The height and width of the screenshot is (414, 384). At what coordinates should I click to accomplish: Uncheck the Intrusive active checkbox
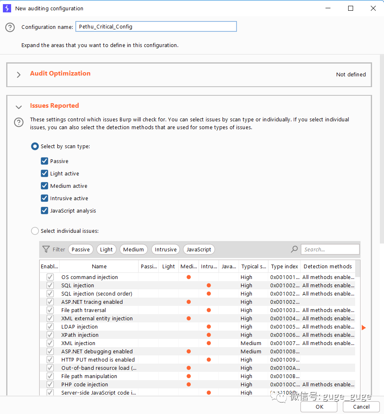pos(44,198)
